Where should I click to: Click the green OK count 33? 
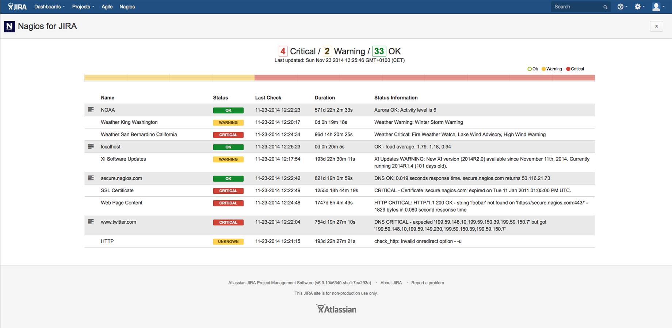click(379, 51)
